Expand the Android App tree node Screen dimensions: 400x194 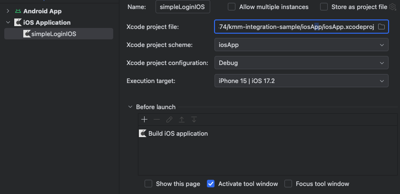pos(8,11)
